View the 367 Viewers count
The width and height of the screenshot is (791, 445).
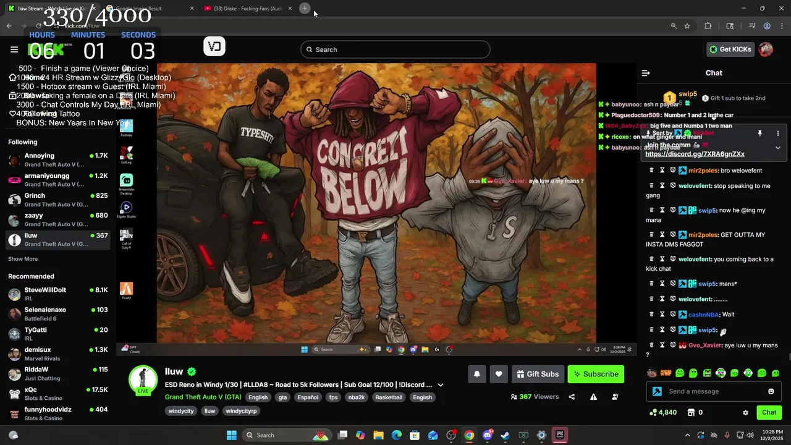click(x=535, y=397)
